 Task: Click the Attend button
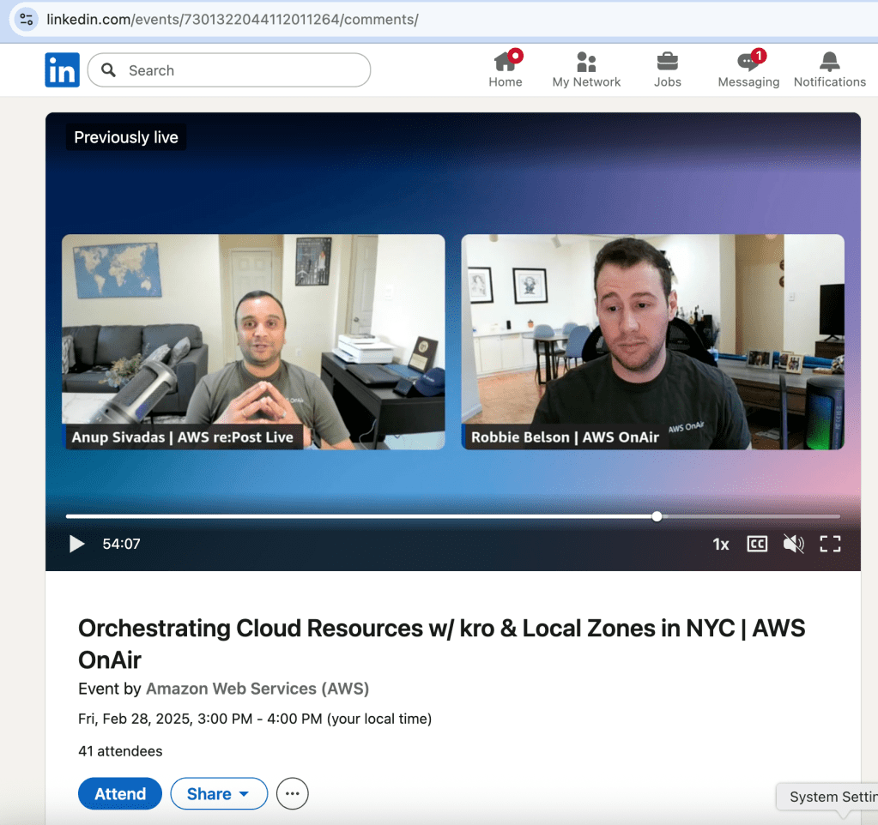pyautogui.click(x=120, y=794)
